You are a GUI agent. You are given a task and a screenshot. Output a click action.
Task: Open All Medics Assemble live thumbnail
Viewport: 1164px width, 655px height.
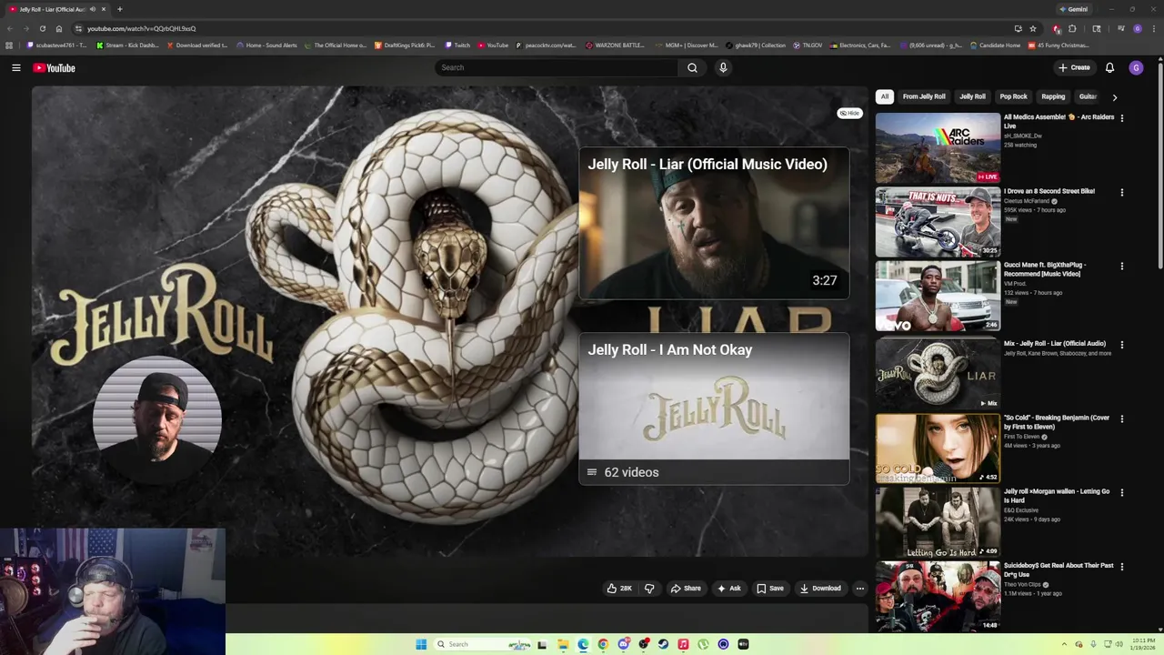click(x=938, y=147)
